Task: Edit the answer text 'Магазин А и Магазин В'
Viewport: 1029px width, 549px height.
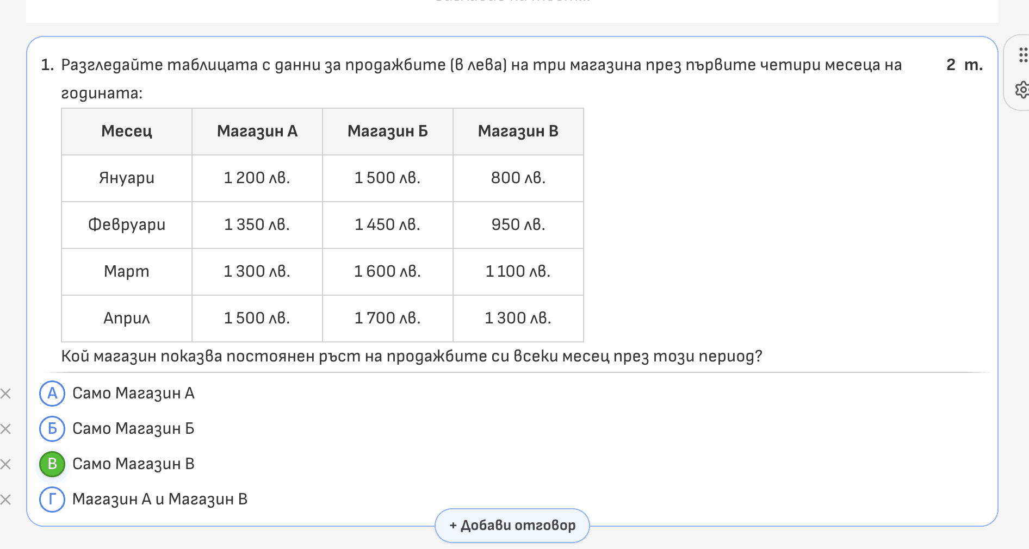Action: [160, 500]
